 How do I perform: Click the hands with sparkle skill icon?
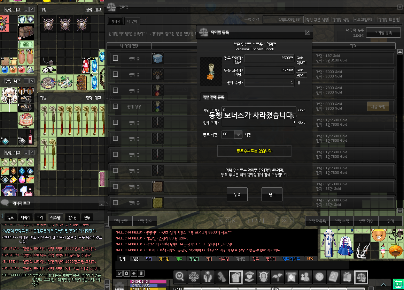tap(208, 277)
